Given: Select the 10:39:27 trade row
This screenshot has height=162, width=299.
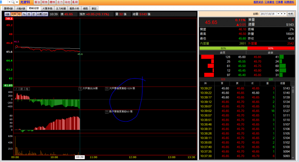Looking at the screenshot, I should point(245,88).
